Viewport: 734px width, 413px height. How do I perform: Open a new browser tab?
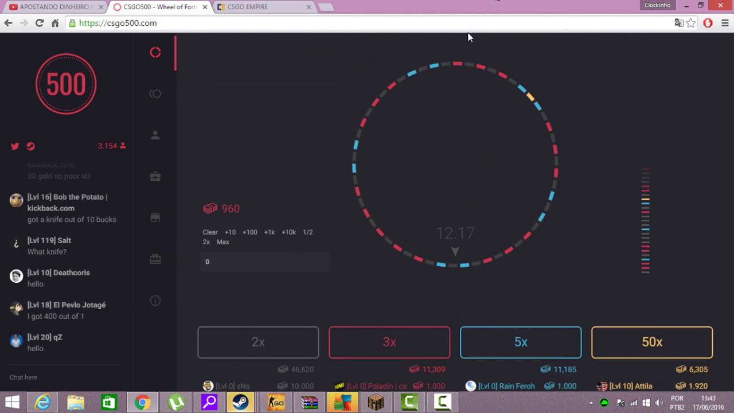pyautogui.click(x=326, y=7)
